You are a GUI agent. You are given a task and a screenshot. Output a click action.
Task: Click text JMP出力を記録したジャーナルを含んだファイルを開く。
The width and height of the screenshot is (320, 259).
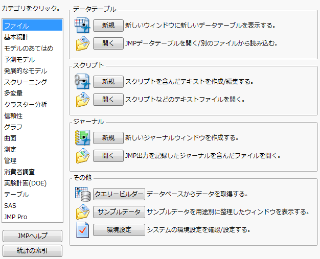(203, 156)
